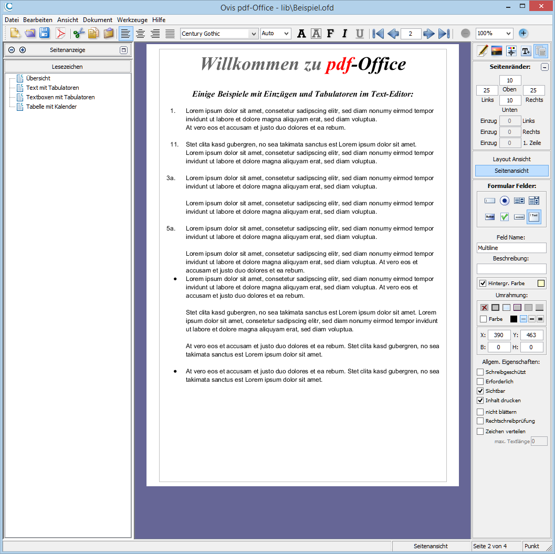Open the Bearbeiten menu
The image size is (555, 554).
coord(37,20)
